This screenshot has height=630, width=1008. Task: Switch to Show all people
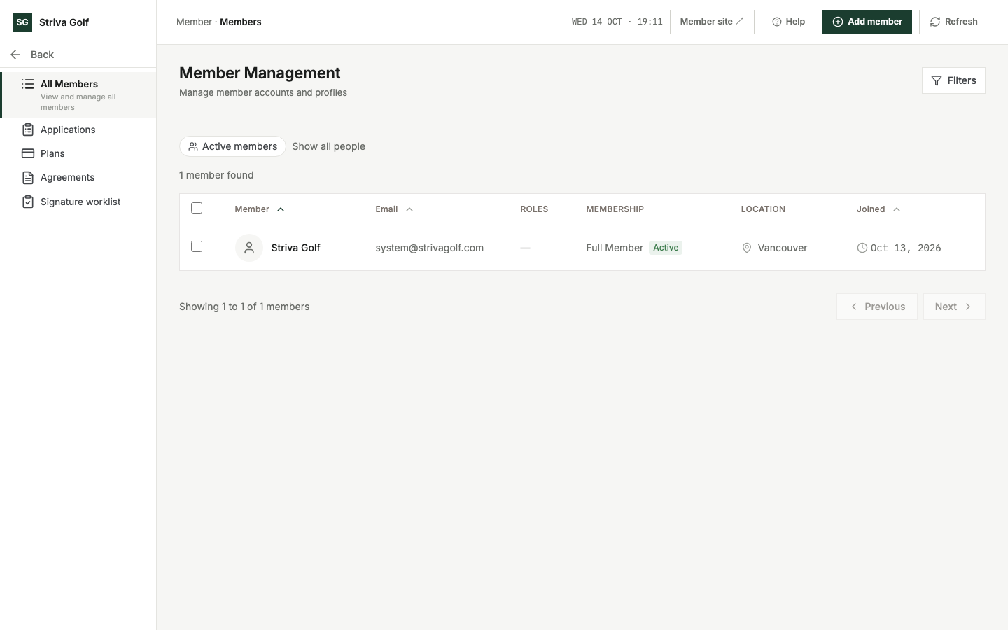[x=329, y=146]
